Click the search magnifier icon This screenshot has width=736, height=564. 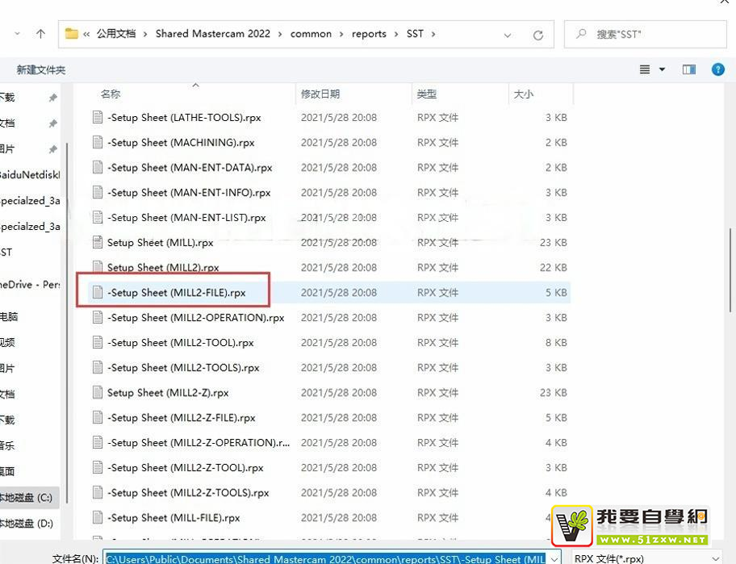tap(580, 35)
